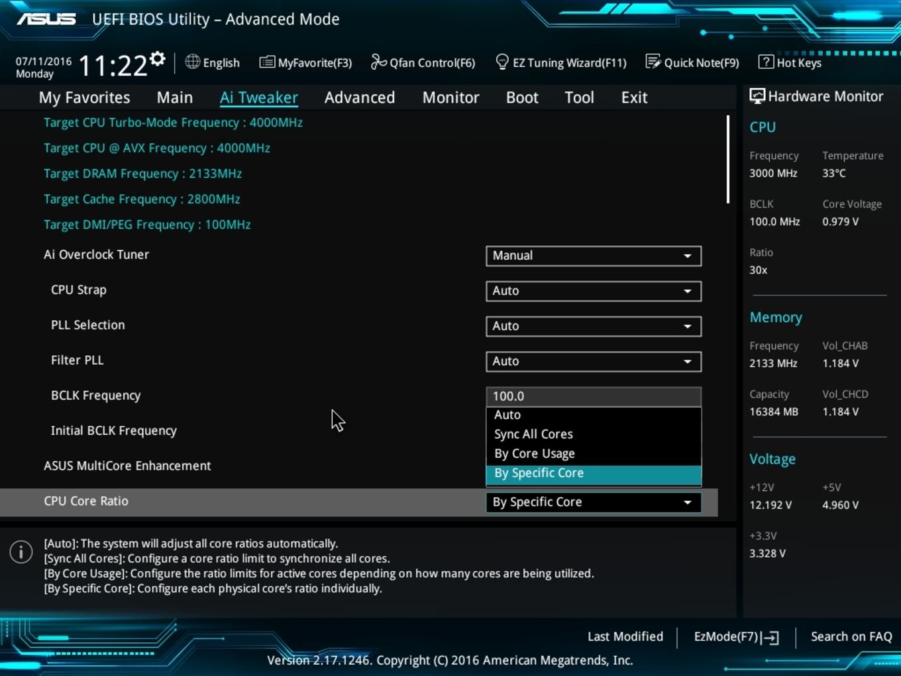The image size is (901, 676).
Task: Click the globe language icon
Action: (x=193, y=62)
